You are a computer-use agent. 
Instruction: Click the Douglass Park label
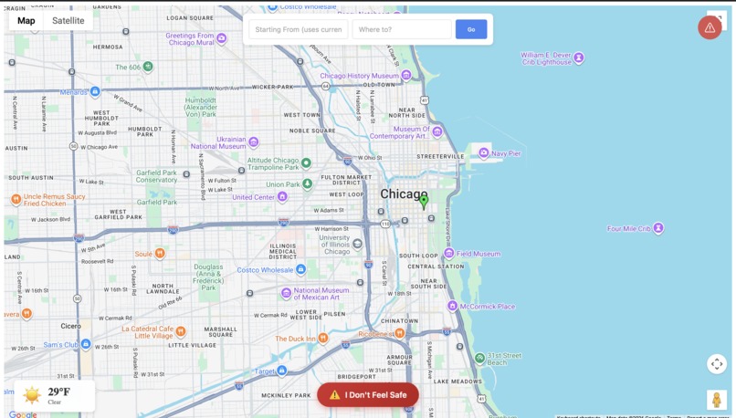tap(208, 277)
